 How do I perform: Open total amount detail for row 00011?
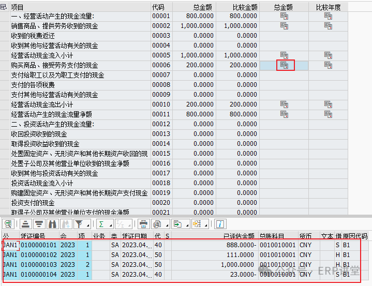pos(285,114)
